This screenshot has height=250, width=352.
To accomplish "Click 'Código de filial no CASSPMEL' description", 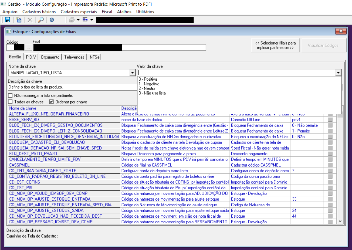I will [x=175, y=165].
